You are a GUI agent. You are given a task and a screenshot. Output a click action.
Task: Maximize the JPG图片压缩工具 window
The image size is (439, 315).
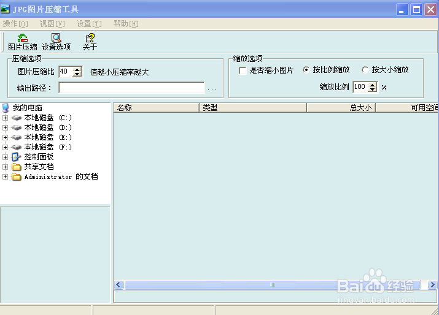point(417,10)
